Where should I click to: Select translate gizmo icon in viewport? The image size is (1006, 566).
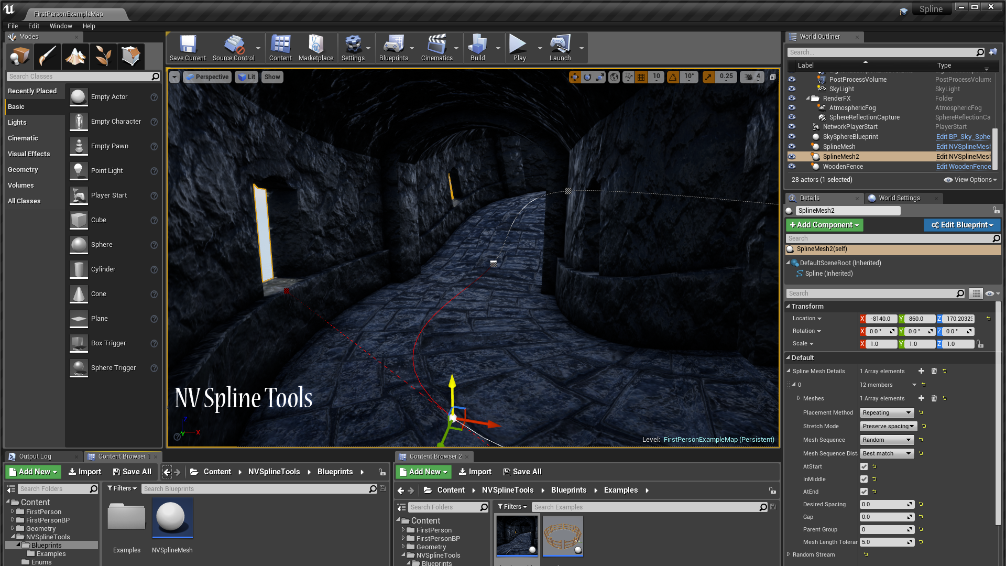pos(575,77)
